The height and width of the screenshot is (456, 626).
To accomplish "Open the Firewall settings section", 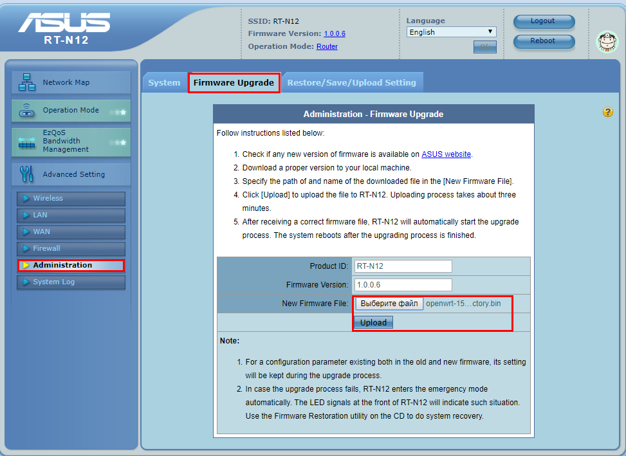I will [x=71, y=248].
